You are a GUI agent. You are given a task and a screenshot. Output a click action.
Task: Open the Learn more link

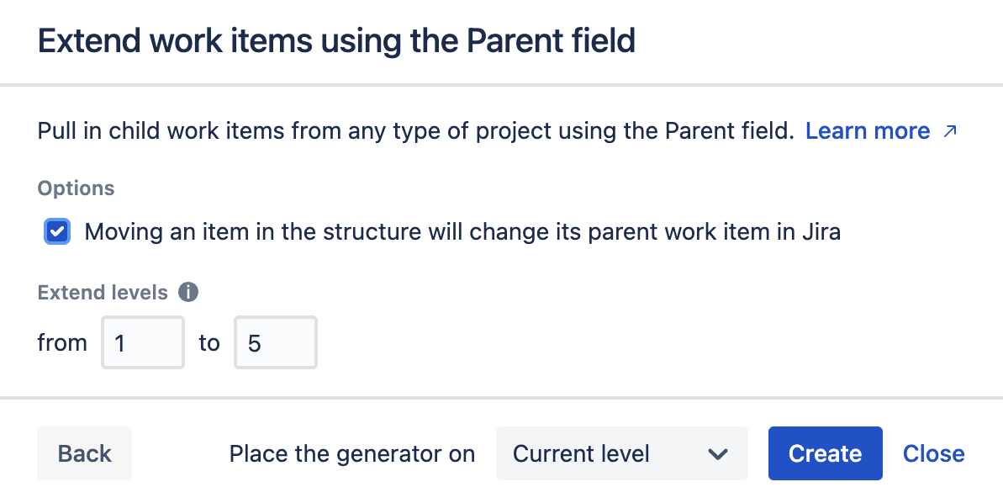(x=867, y=131)
